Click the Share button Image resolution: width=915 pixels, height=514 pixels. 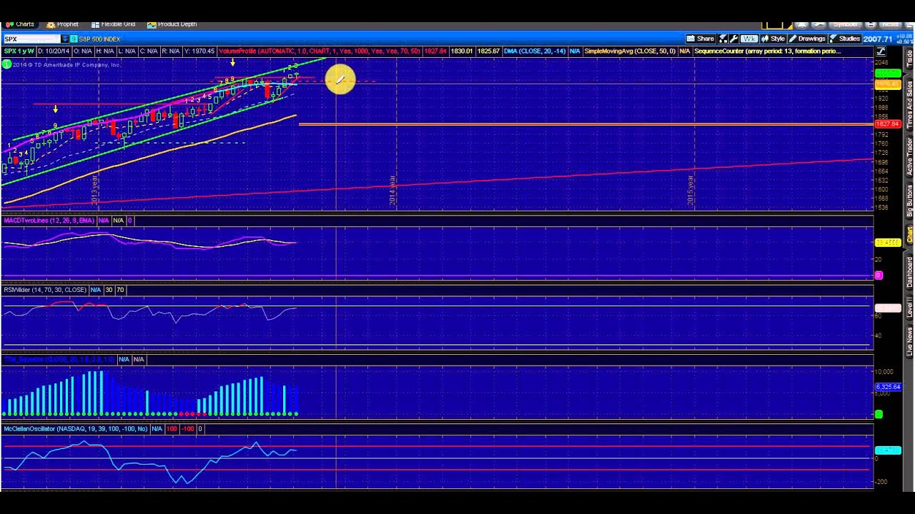point(701,39)
